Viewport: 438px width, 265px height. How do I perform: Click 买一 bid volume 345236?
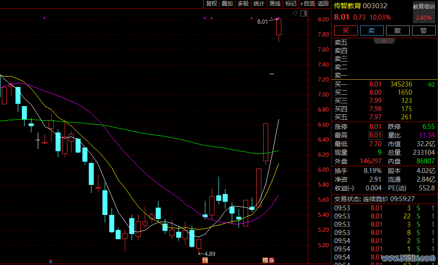click(401, 84)
